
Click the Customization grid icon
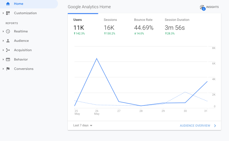[8, 13]
